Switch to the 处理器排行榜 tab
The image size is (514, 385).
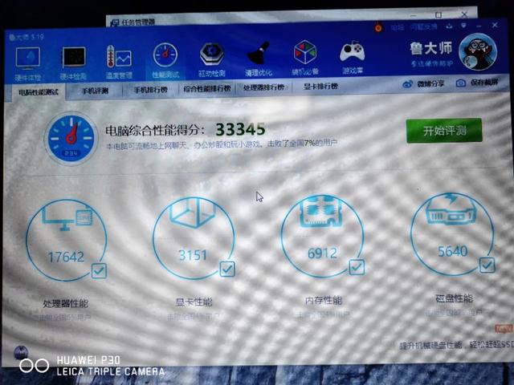263,87
